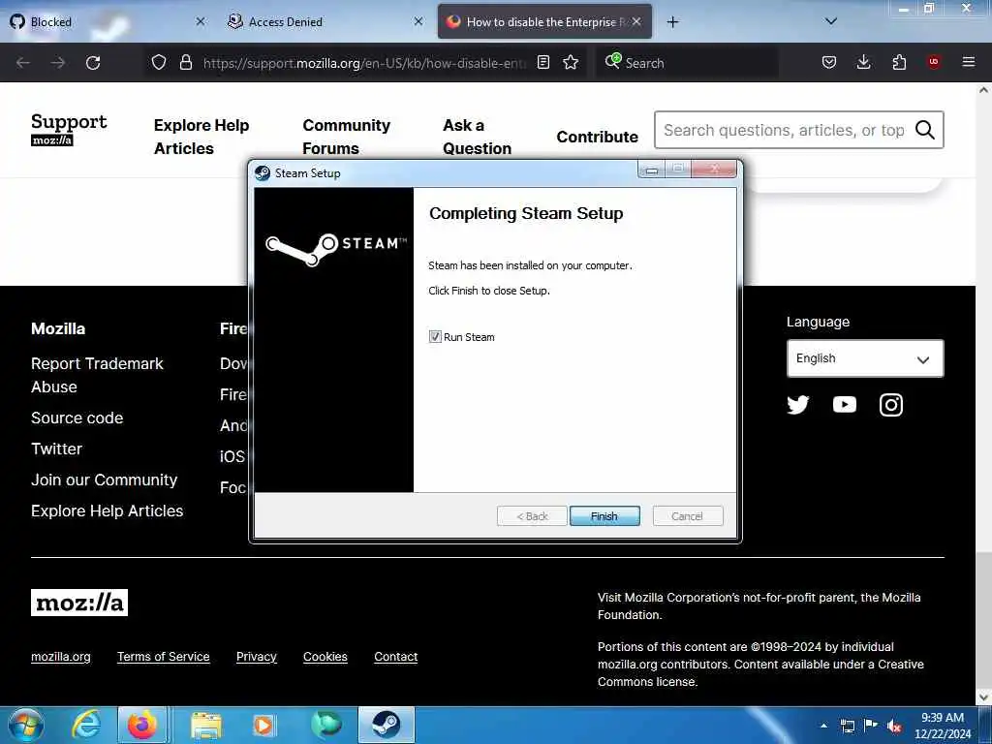
Task: Click the padlock site info icon
Action: coord(185,62)
